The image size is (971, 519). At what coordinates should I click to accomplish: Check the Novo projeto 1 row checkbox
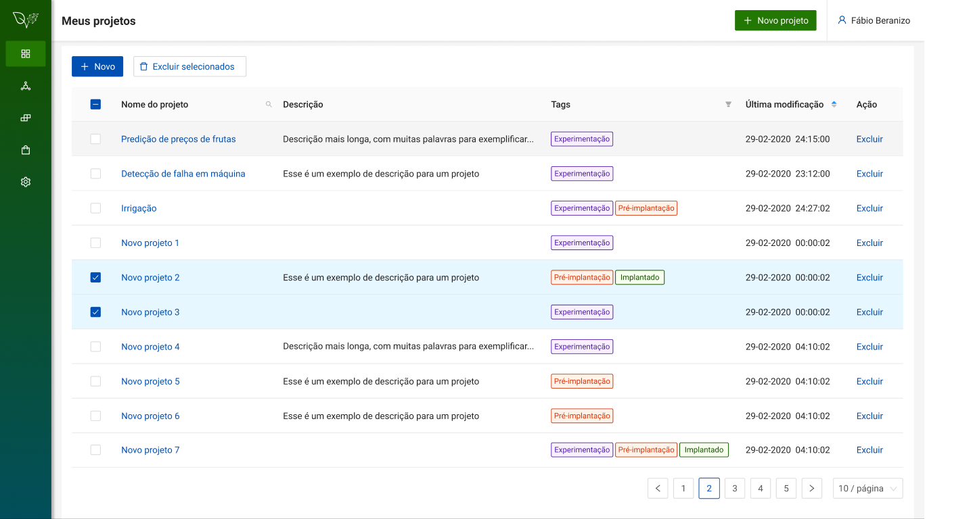pyautogui.click(x=95, y=243)
